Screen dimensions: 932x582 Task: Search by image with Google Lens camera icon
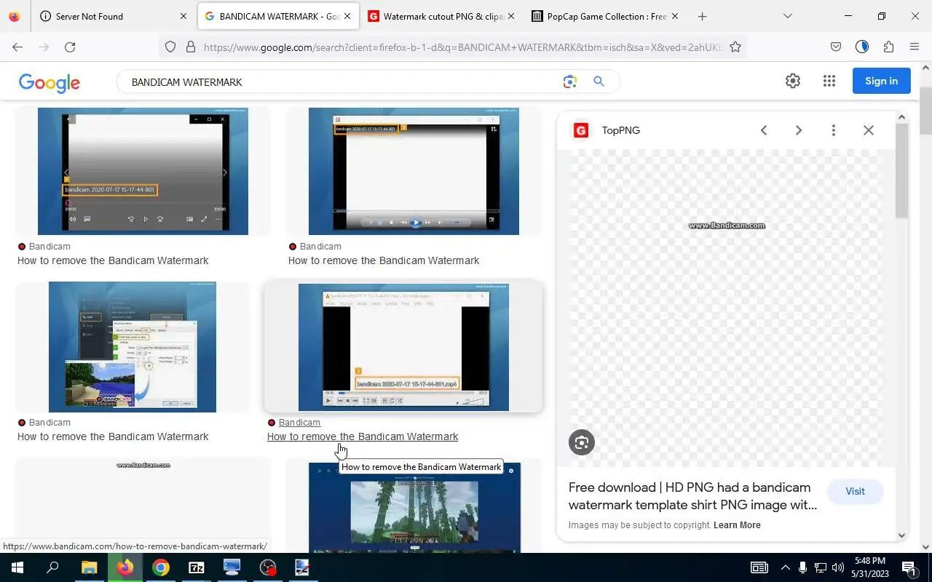570,81
